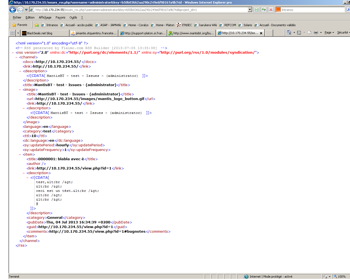This screenshot has width=350, height=279.
Task: Click the Home icon in command bar
Action: tap(289, 33)
